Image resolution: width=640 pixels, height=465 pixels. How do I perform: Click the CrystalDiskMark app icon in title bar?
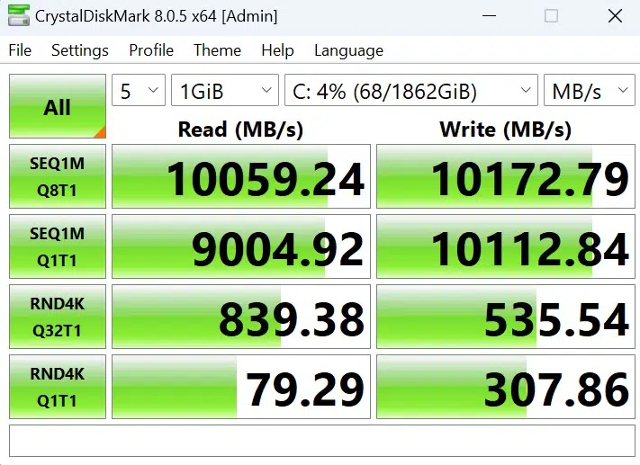tap(19, 16)
